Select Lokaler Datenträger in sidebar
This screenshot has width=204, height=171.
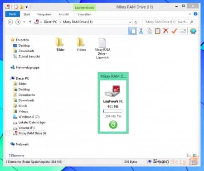point(29,122)
